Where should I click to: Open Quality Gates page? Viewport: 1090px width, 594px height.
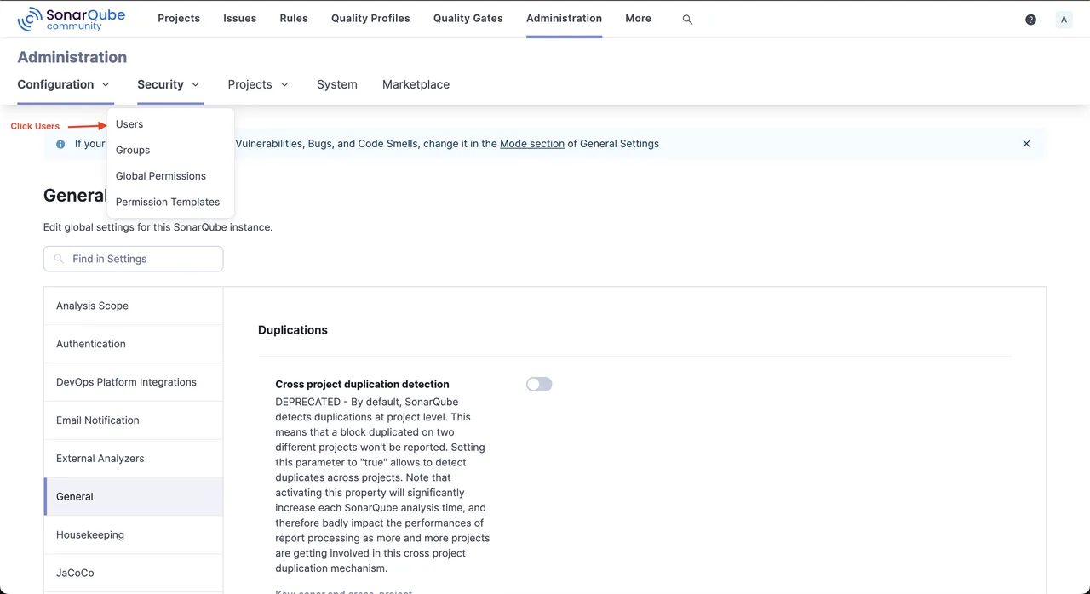(468, 18)
